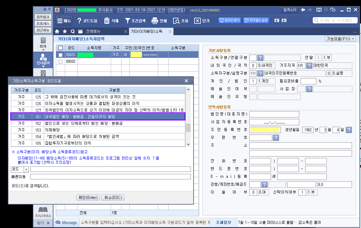Open 코드도움 question mark help
361x228 pixels.
80,21
